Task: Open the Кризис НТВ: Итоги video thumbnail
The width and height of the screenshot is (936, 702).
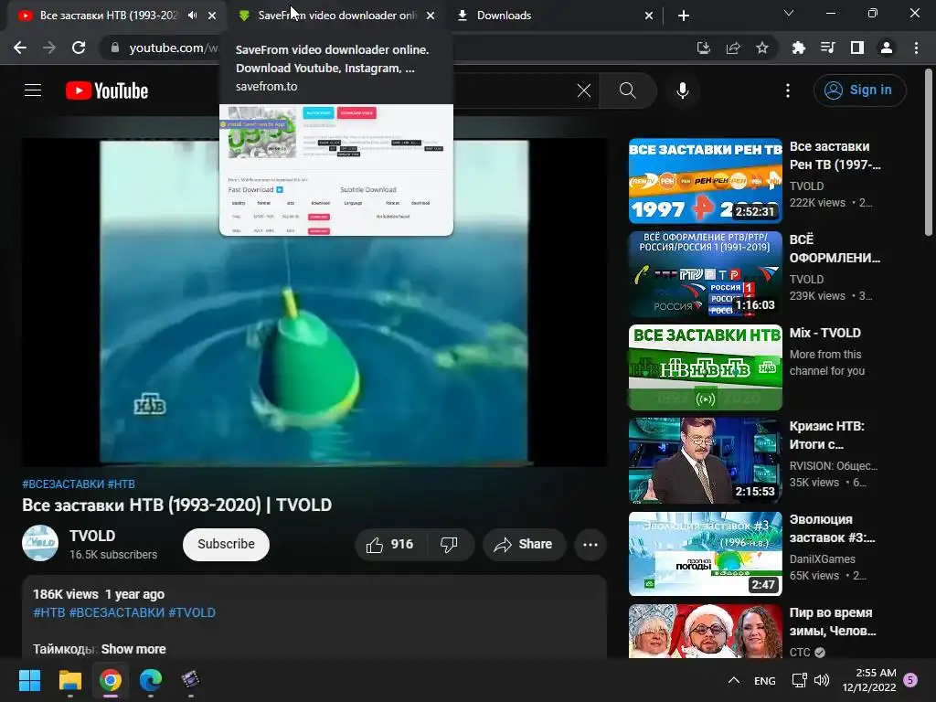Action: (x=706, y=461)
